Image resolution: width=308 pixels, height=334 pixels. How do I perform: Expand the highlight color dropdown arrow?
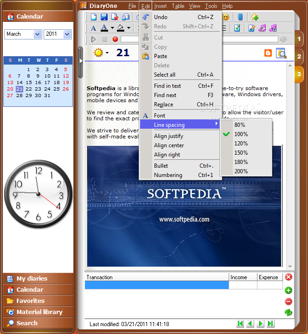tap(128, 28)
